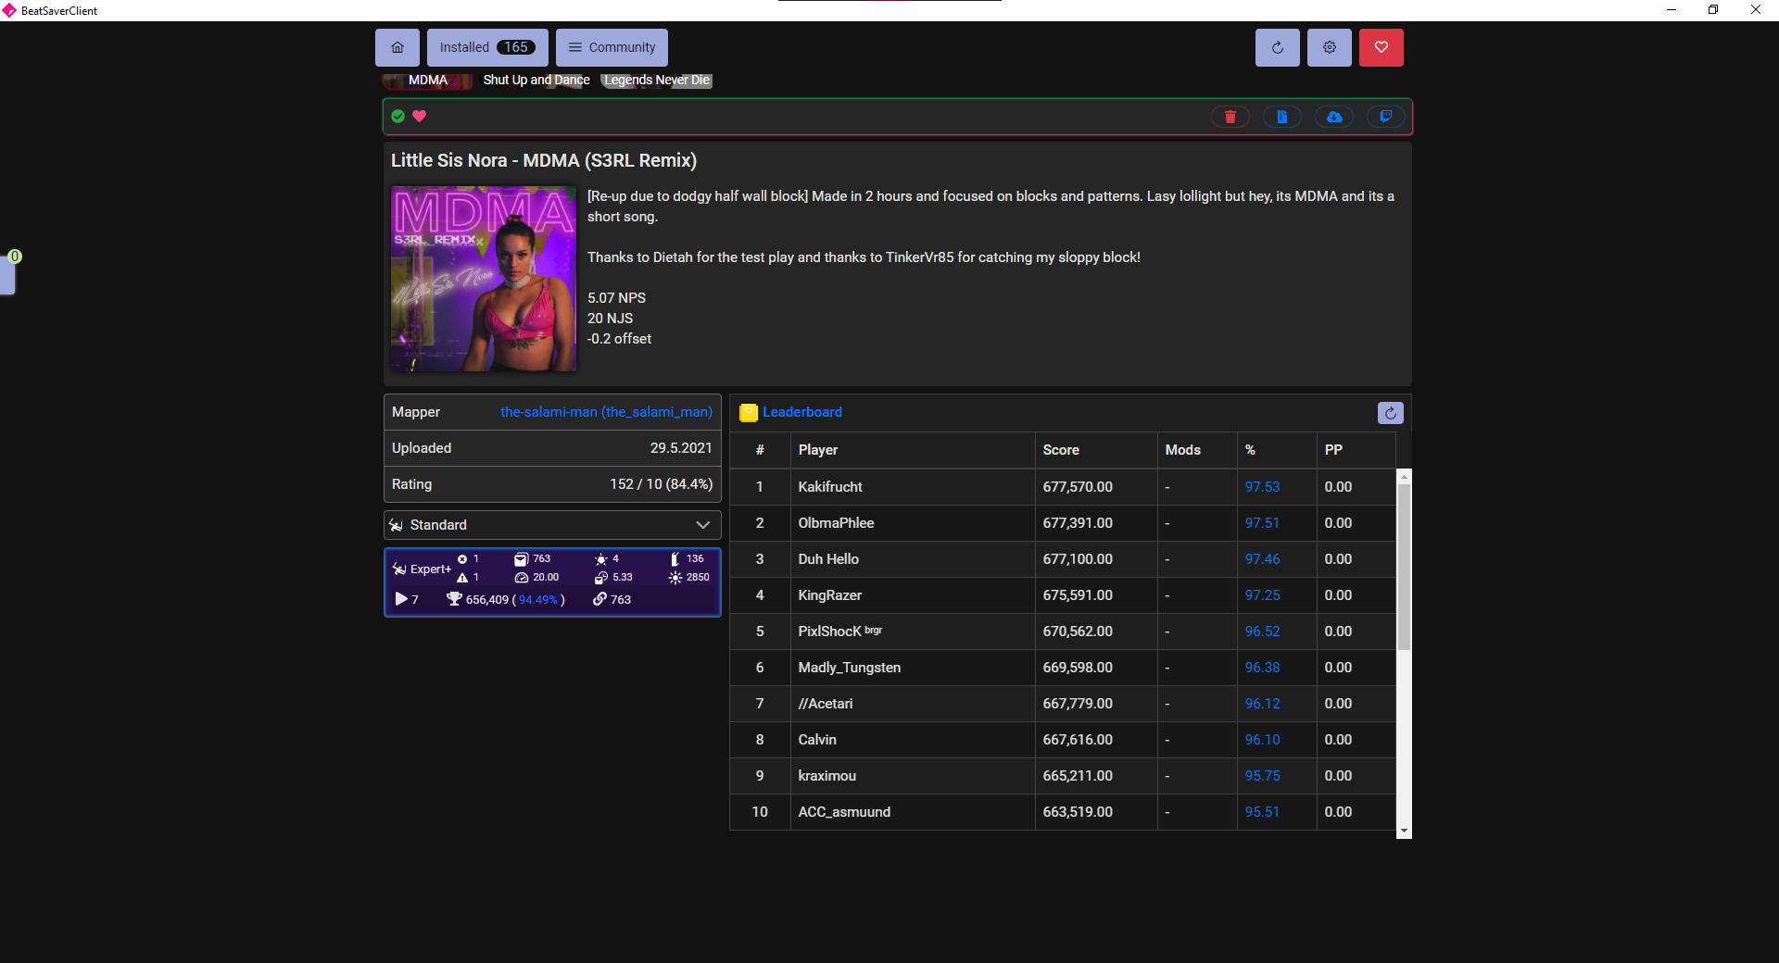Click the Expert+ saber icon
Image resolution: width=1779 pixels, height=963 pixels.
coord(399,569)
